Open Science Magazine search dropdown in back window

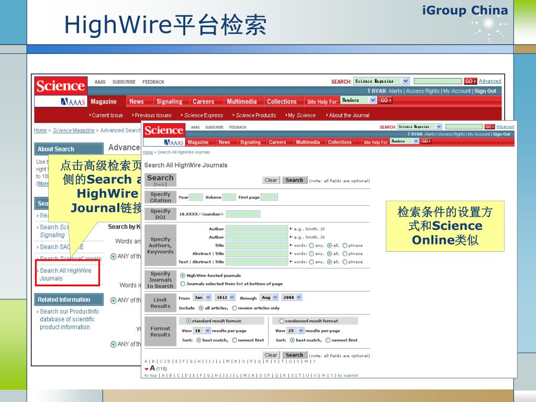[x=382, y=81]
